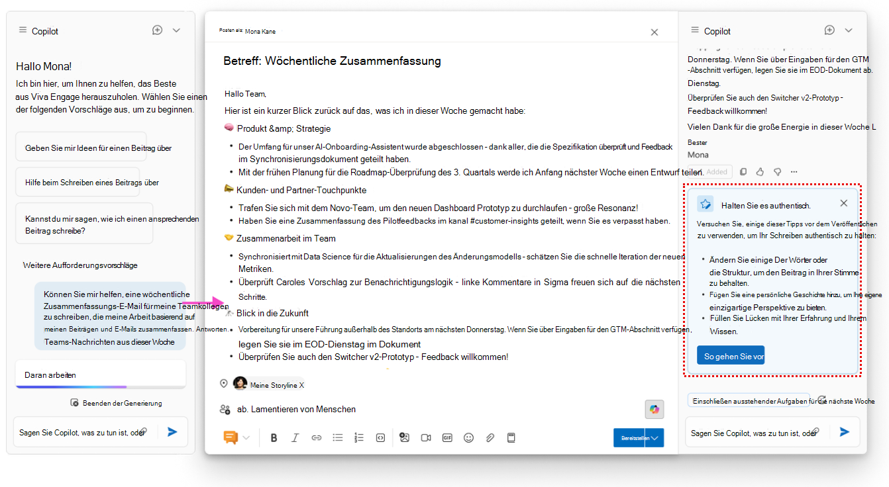This screenshot has width=889, height=487.
Task: Give thumbs down to Copilot response
Action: (778, 171)
